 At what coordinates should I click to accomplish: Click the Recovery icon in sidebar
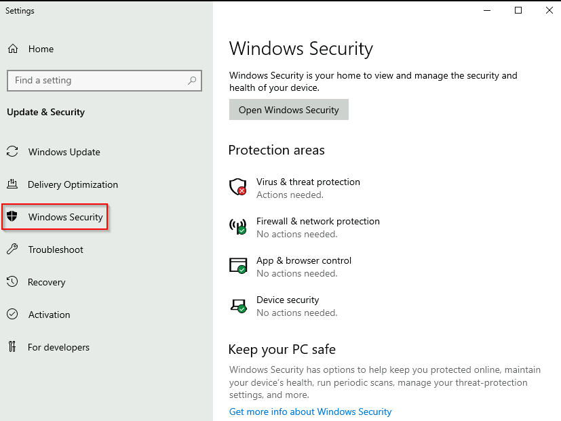pyautogui.click(x=12, y=282)
